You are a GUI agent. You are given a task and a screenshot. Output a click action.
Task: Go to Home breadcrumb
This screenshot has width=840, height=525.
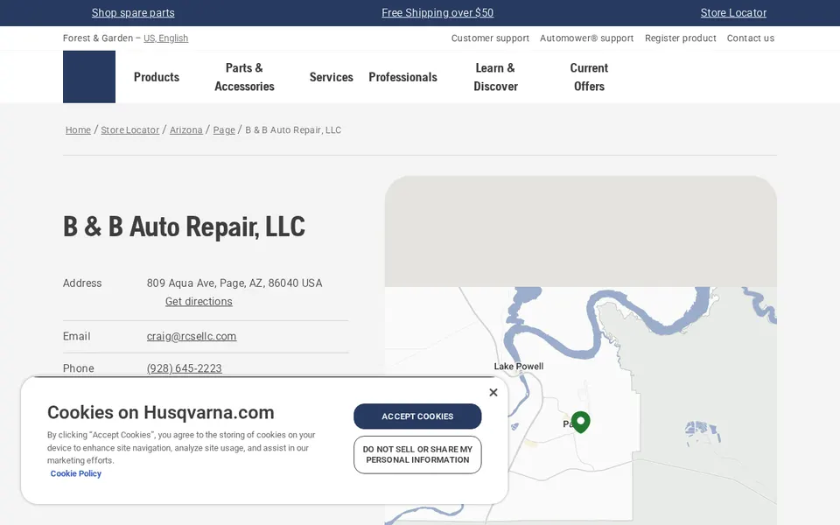pyautogui.click(x=78, y=129)
